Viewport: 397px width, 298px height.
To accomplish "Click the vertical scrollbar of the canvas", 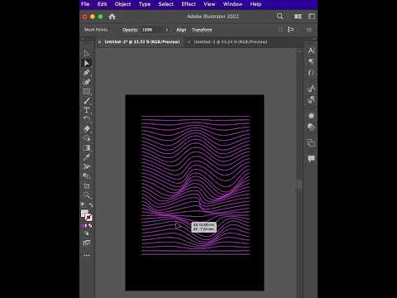I will (x=299, y=185).
